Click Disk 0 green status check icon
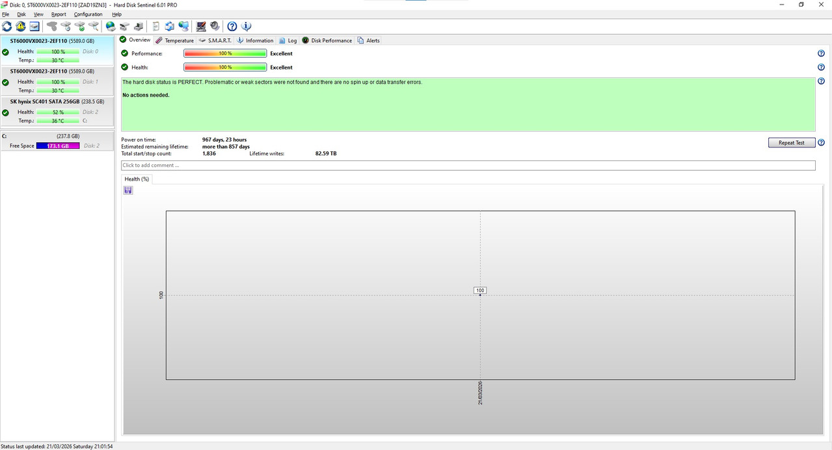Image resolution: width=832 pixels, height=450 pixels. point(5,51)
